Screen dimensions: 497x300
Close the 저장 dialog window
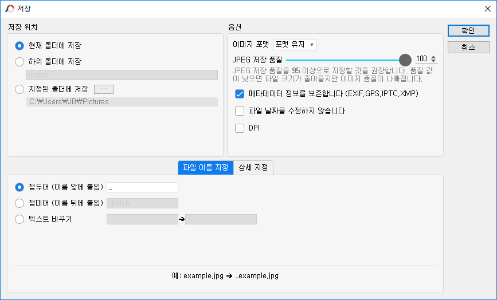click(488, 9)
